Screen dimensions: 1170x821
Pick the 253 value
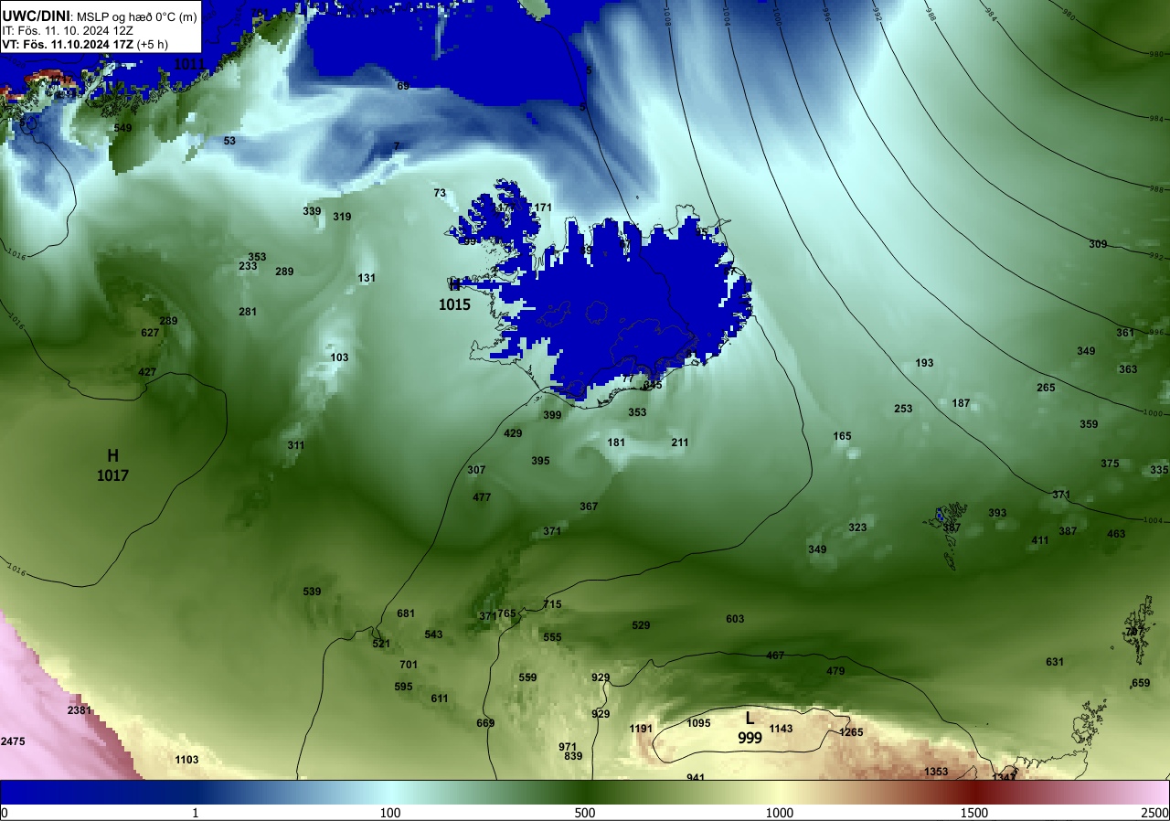pos(903,409)
